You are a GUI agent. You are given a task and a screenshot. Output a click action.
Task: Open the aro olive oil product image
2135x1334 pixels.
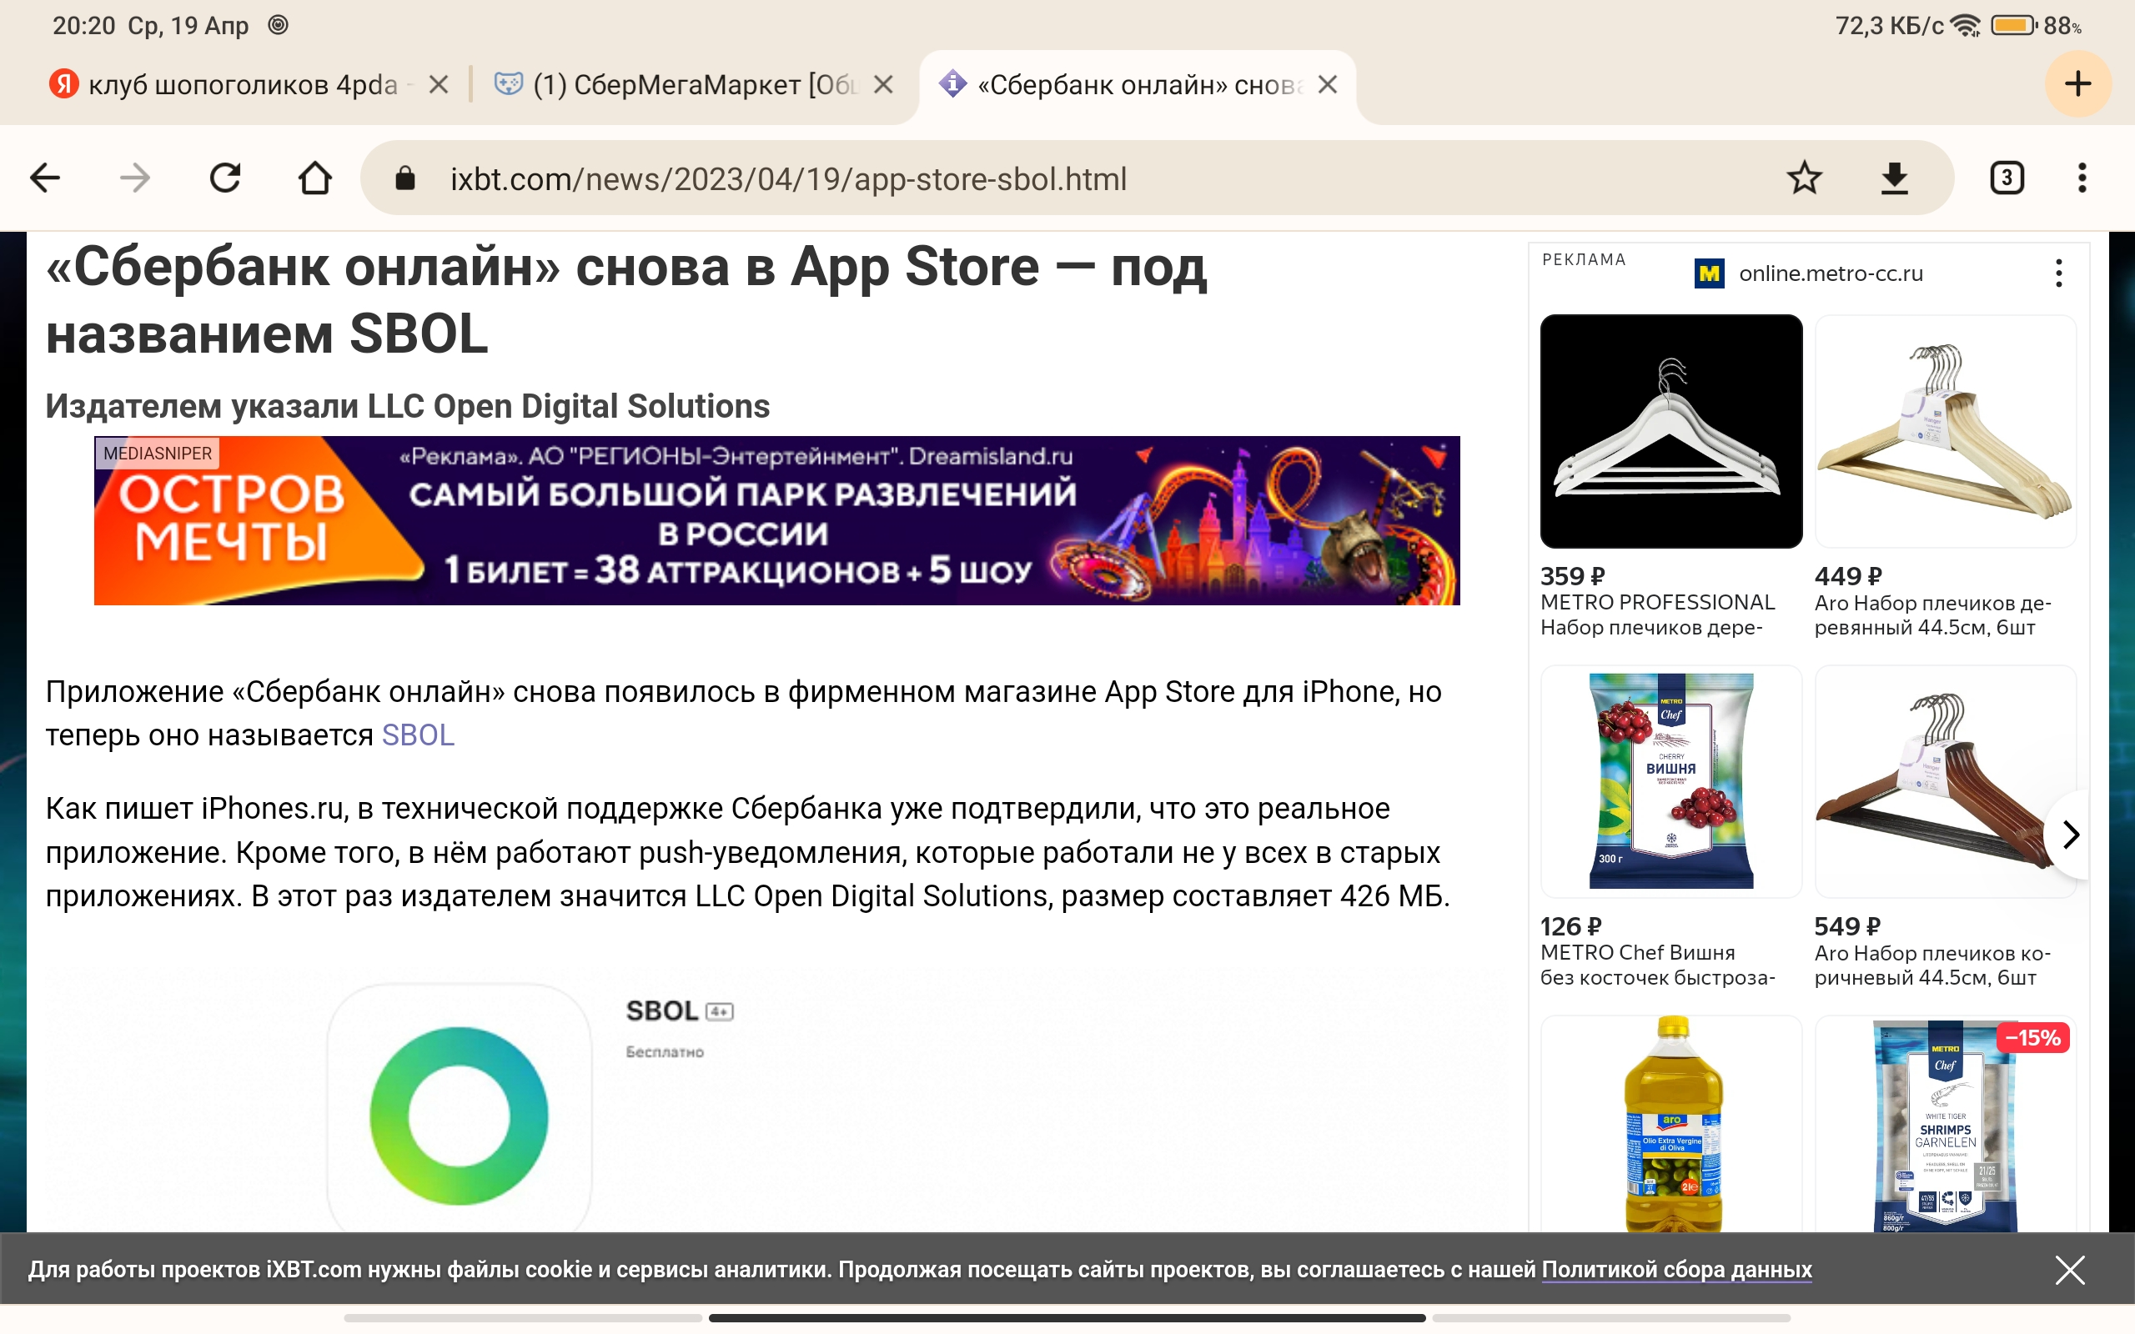(1671, 1123)
